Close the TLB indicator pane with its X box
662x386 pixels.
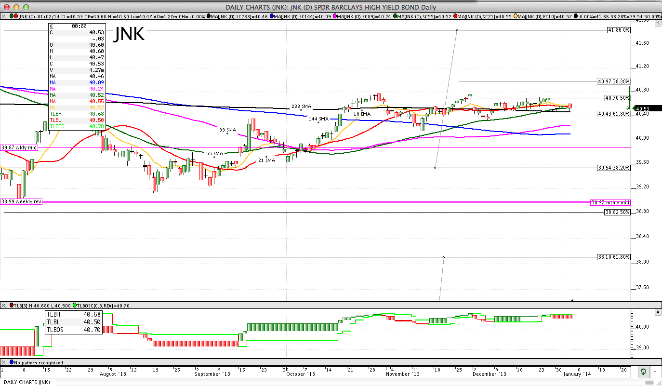[x=3, y=306]
